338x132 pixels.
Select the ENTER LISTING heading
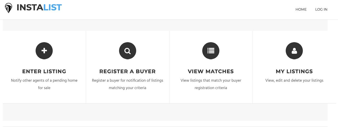44,71
